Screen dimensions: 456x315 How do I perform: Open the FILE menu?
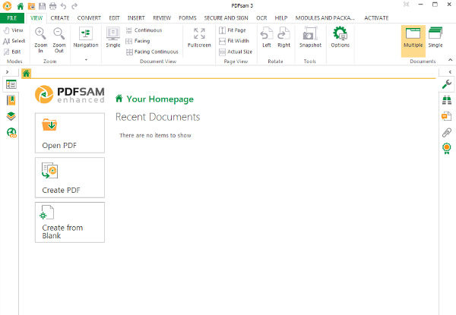pyautogui.click(x=12, y=18)
